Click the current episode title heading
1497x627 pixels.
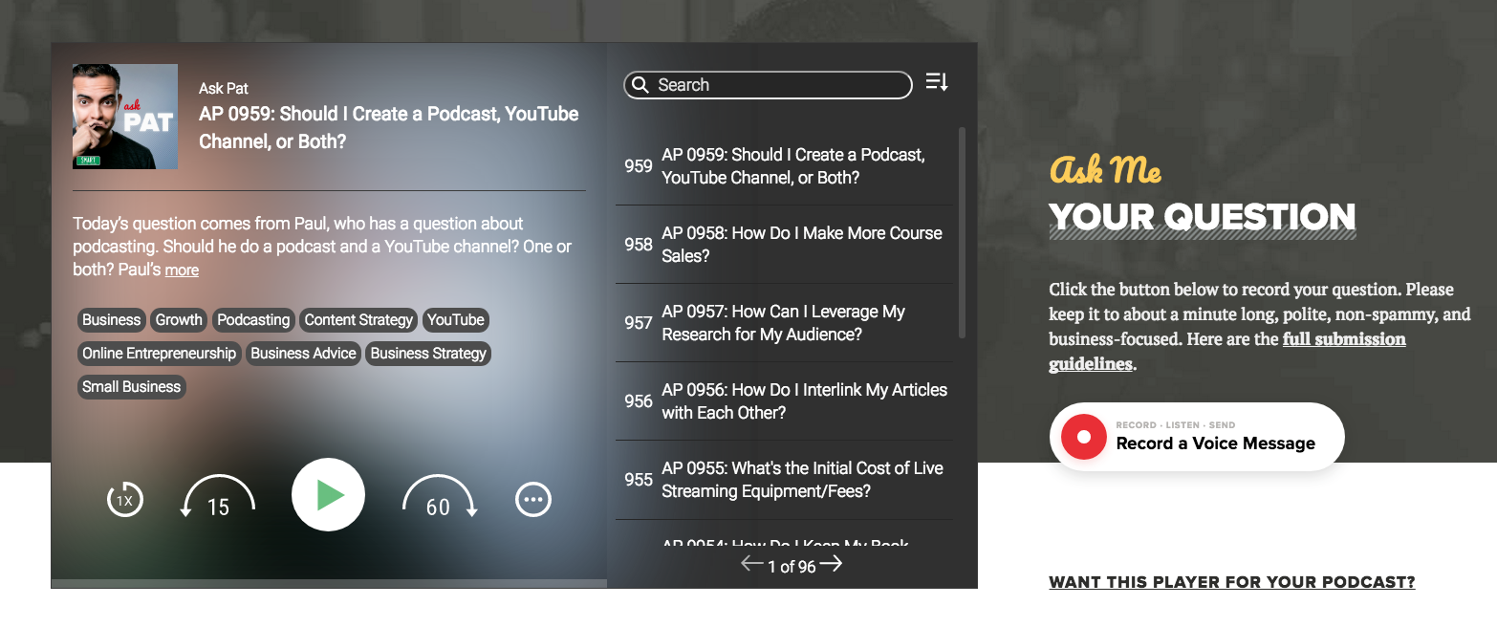tap(389, 127)
